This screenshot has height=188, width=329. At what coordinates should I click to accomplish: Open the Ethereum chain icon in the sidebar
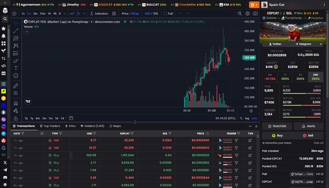[x=4, y=112]
